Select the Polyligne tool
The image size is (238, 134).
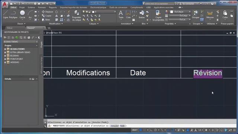[13, 15]
